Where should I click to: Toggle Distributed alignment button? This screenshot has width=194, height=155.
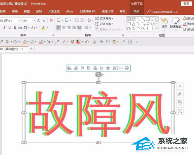pyautogui.click(x=79, y=28)
